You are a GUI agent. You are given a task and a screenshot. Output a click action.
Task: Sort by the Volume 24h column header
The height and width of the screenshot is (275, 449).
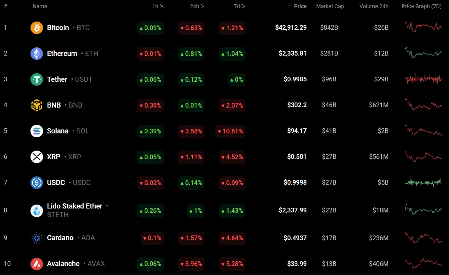pyautogui.click(x=374, y=6)
